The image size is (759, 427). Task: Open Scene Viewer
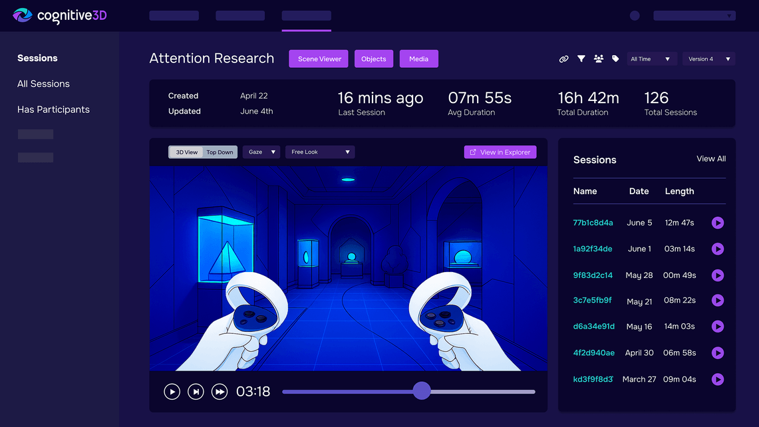click(x=318, y=59)
